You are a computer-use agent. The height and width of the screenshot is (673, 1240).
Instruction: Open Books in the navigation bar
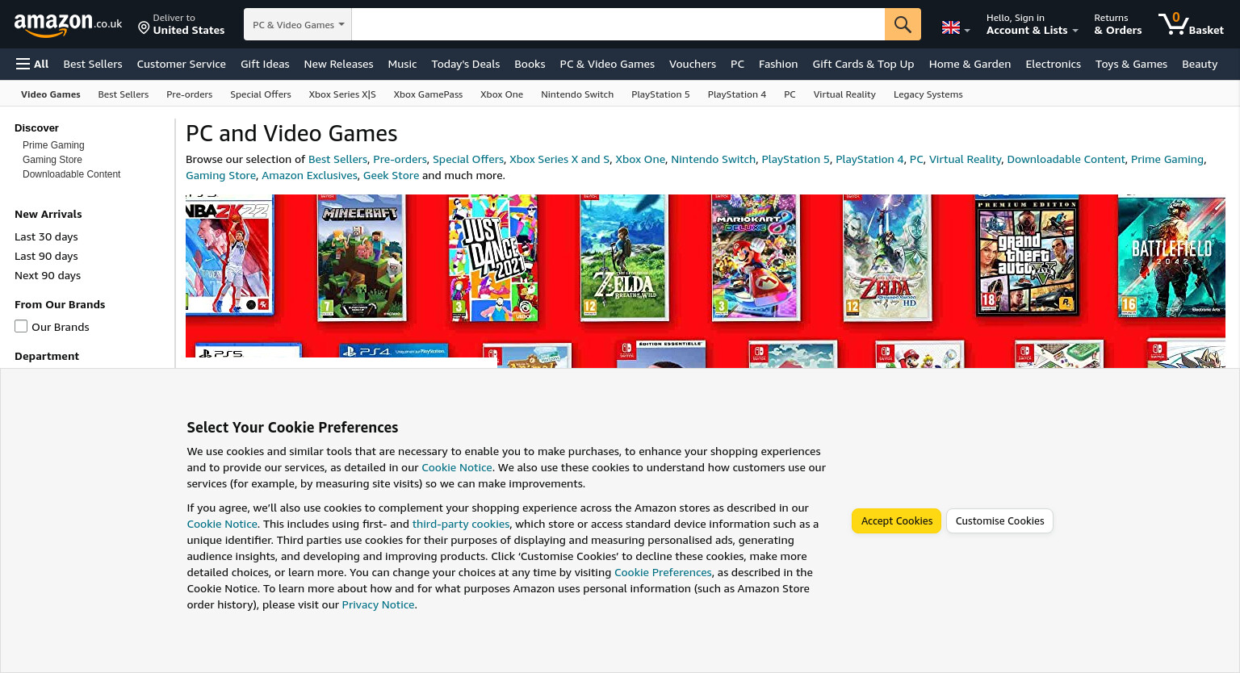[x=530, y=64]
